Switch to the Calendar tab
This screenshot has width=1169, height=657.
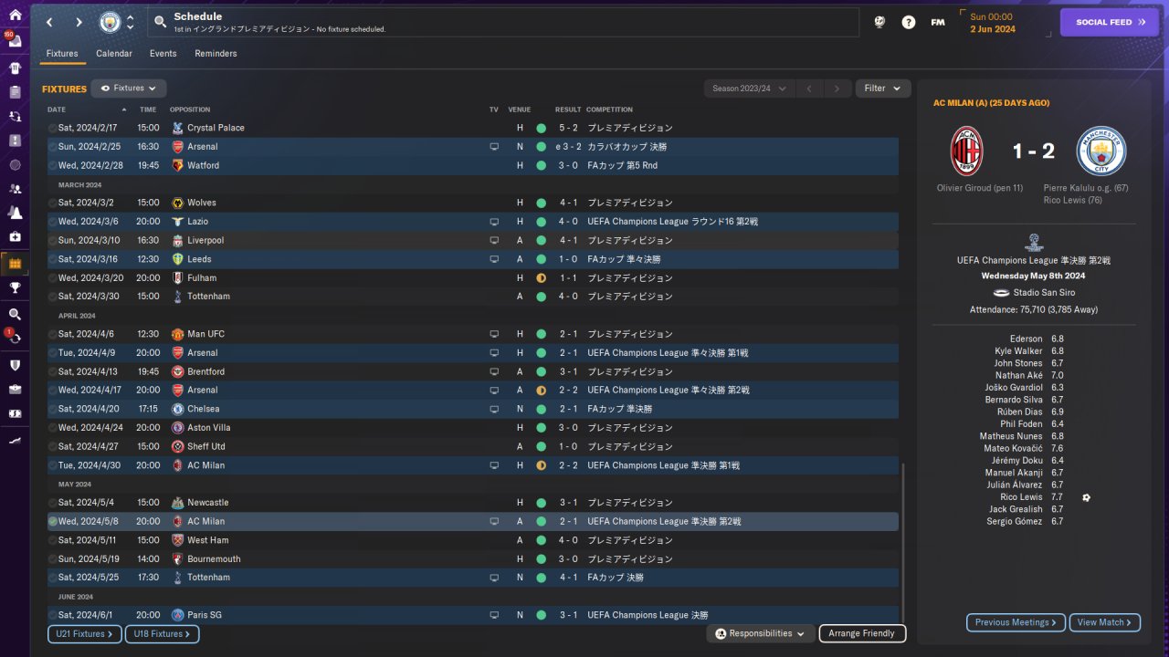(114, 54)
